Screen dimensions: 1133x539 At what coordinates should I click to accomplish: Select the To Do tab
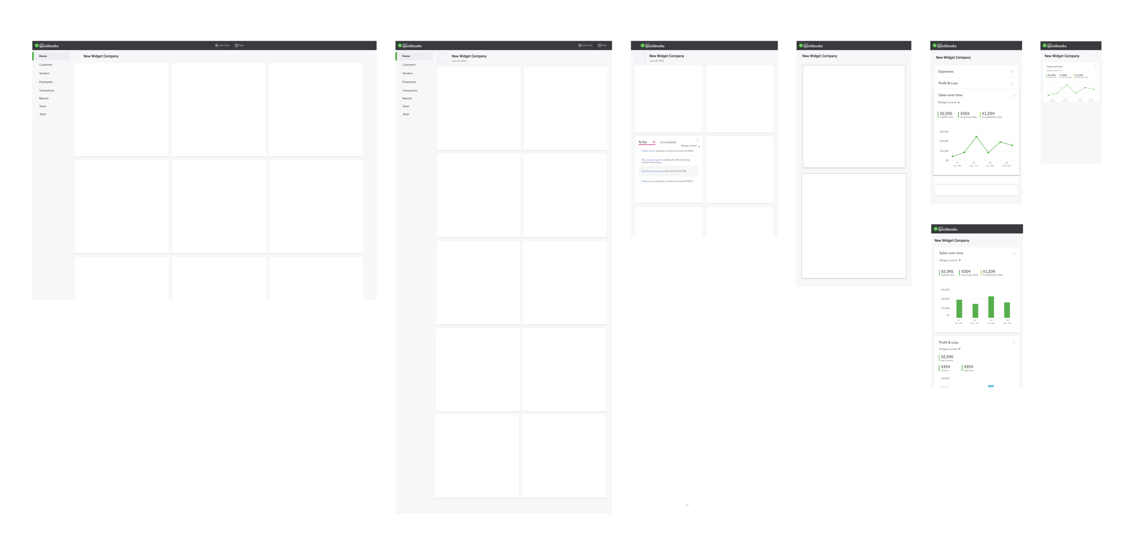click(x=643, y=142)
